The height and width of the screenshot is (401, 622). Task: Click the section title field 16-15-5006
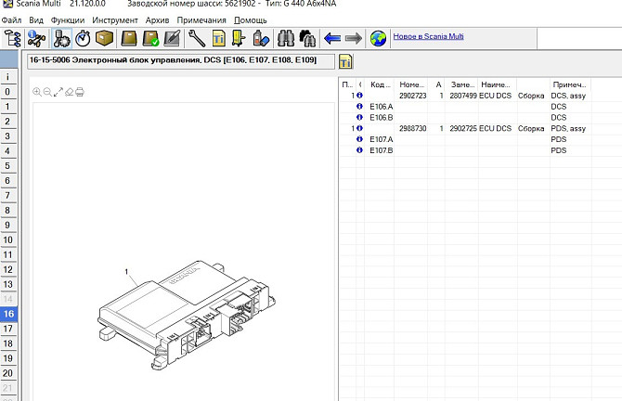pyautogui.click(x=181, y=61)
